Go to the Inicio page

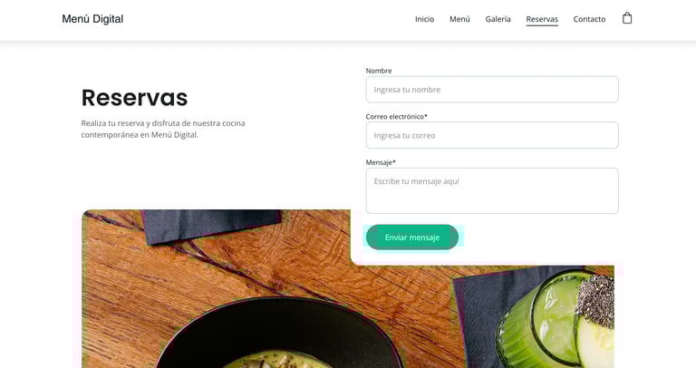424,19
